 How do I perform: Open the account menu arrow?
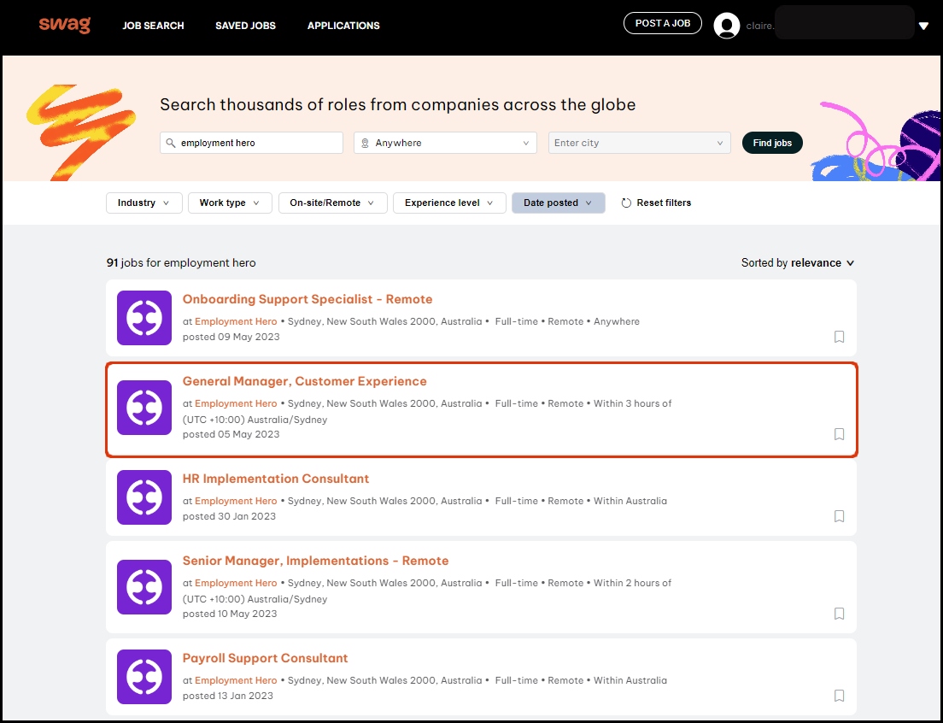click(x=923, y=26)
